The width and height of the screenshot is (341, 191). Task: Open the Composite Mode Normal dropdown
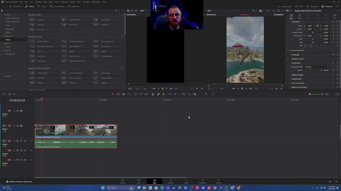316,67
